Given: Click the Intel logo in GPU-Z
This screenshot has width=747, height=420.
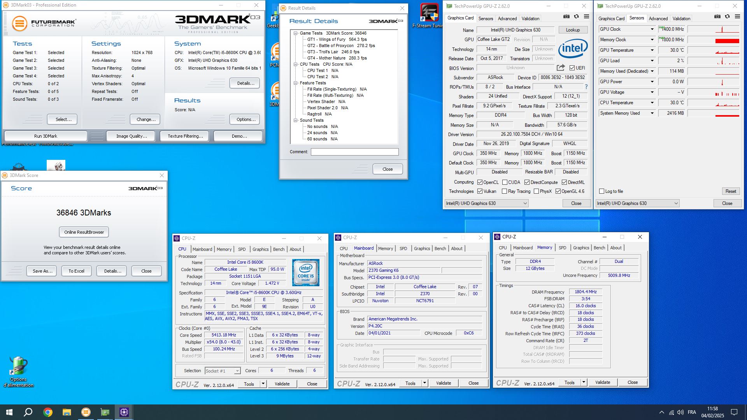Looking at the screenshot, I should tap(573, 49).
